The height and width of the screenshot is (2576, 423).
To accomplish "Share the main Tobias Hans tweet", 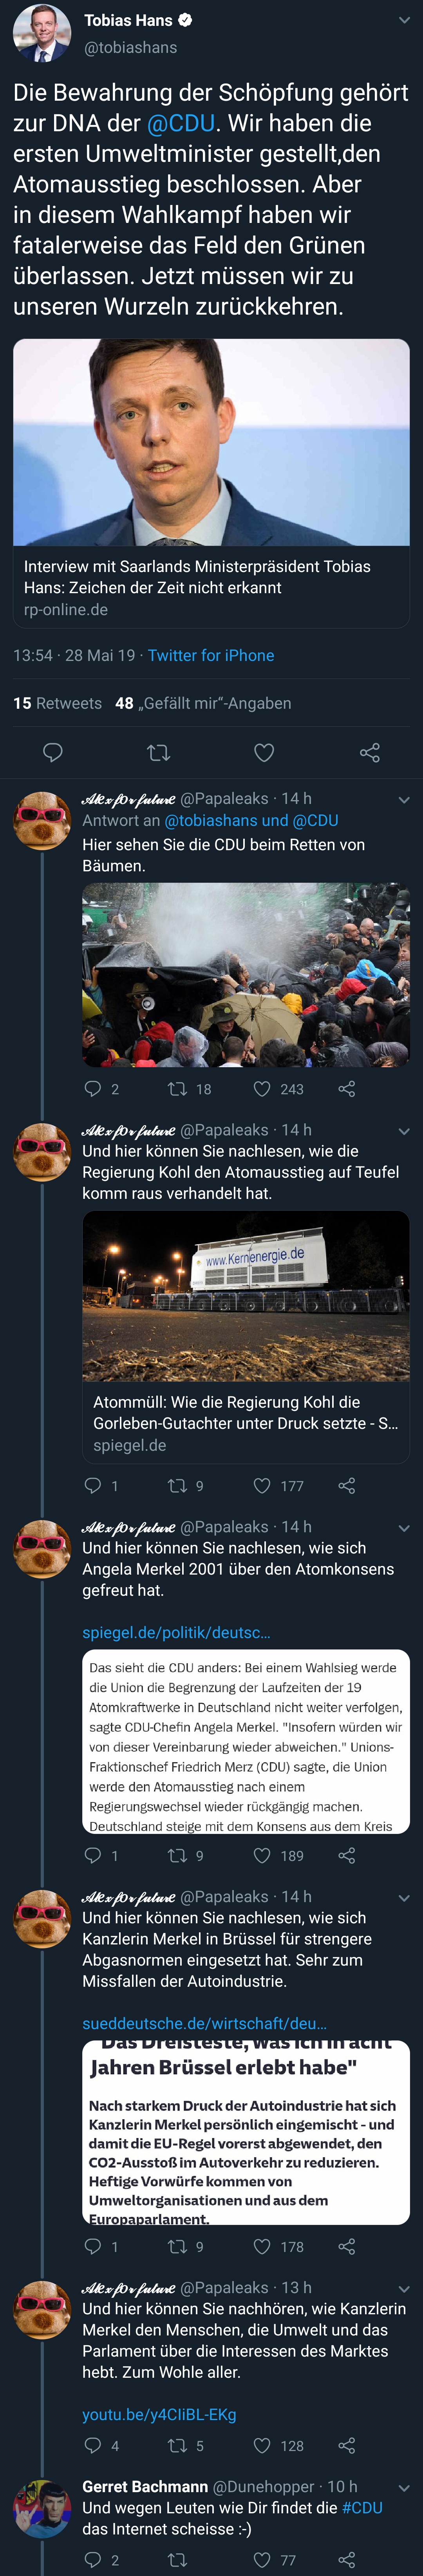I will (x=369, y=752).
